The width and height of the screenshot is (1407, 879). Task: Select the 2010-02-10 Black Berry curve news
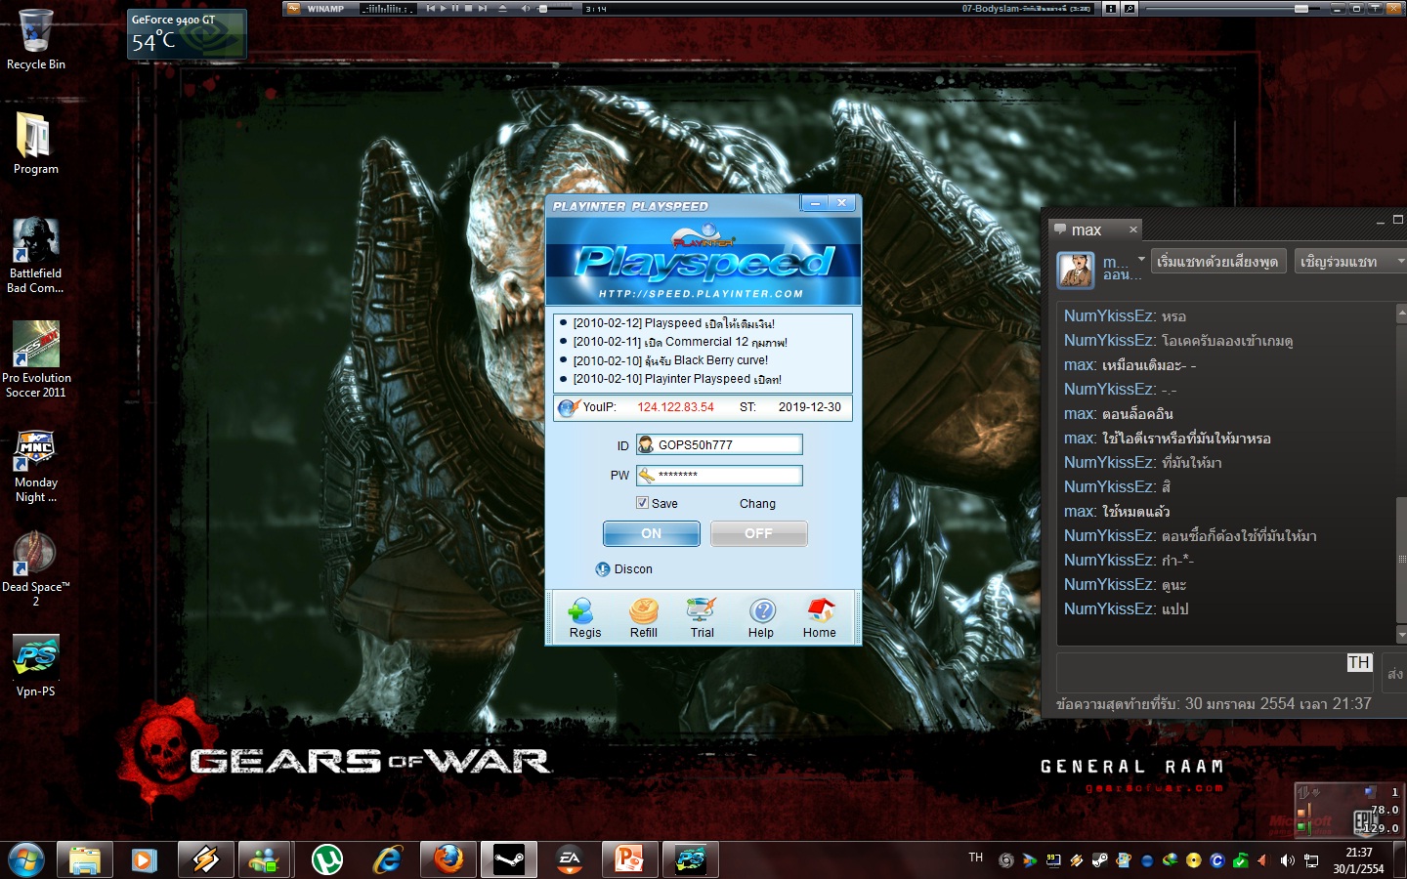click(x=670, y=360)
